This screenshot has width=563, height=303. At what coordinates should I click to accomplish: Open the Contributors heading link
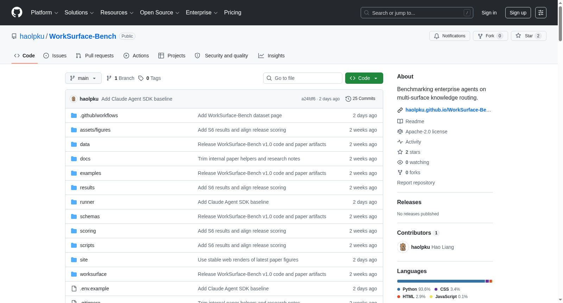tap(418, 233)
